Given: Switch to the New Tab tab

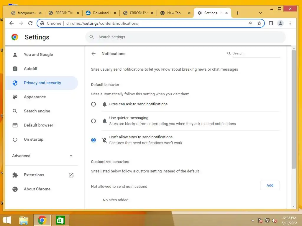Looking at the screenshot, I should tap(173, 13).
